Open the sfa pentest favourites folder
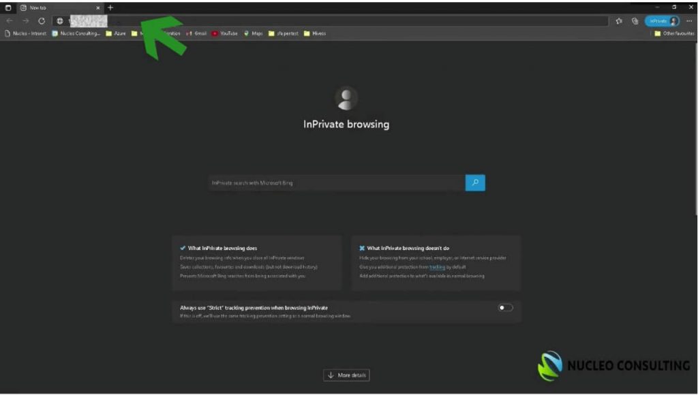The height and width of the screenshot is (395, 698). click(284, 33)
